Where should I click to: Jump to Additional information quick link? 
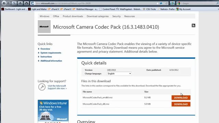(51, 61)
